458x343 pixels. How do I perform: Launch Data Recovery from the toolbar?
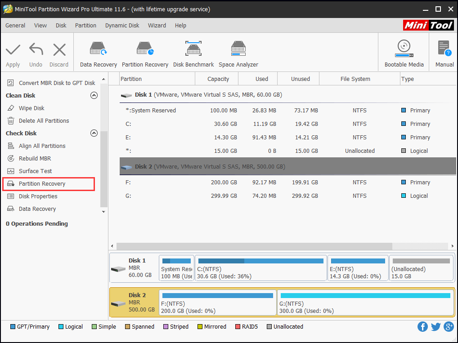pyautogui.click(x=99, y=54)
